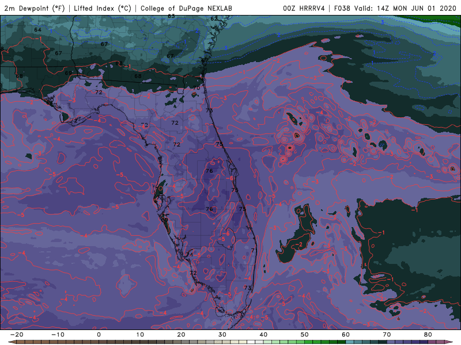Click the "00Z HRRRV4" model run label
This screenshot has height=345, width=461.
pos(304,8)
